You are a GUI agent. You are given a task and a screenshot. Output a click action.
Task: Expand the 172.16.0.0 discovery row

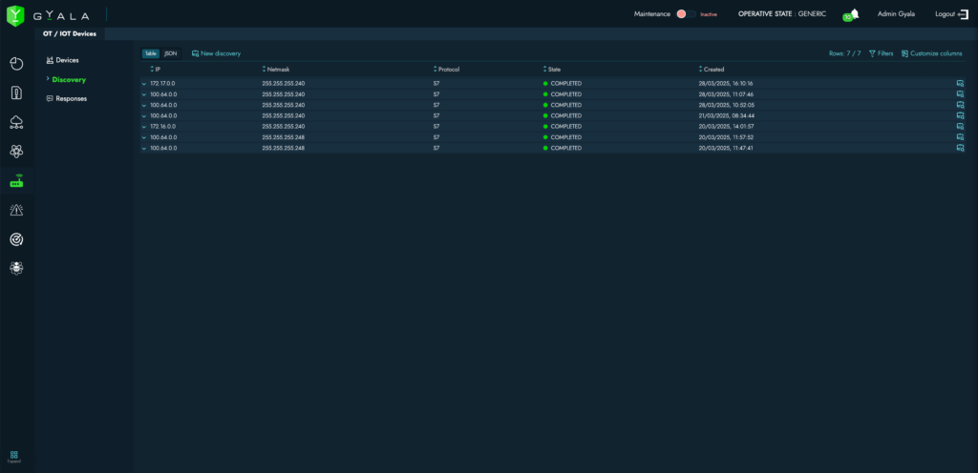tap(144, 127)
